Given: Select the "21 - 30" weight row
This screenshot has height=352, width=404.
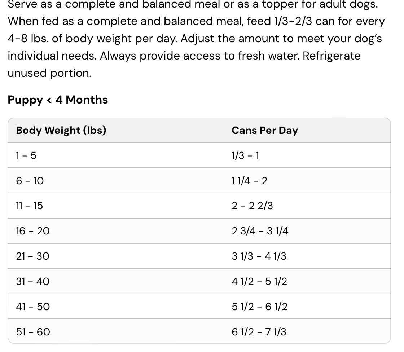Looking at the screenshot, I should point(32,256).
